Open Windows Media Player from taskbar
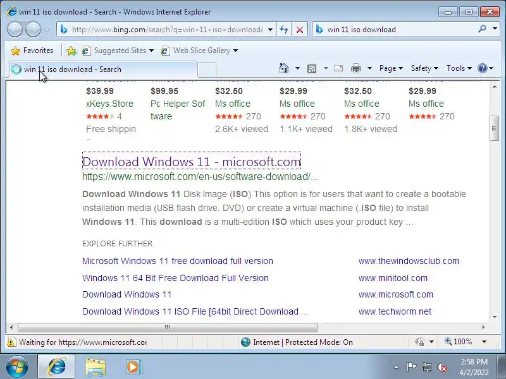Viewport: 506px width, 379px height. [133, 367]
